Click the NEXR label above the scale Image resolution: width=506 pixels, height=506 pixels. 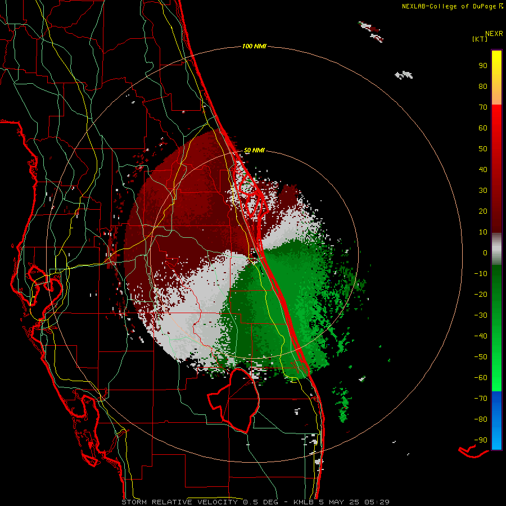coord(494,34)
